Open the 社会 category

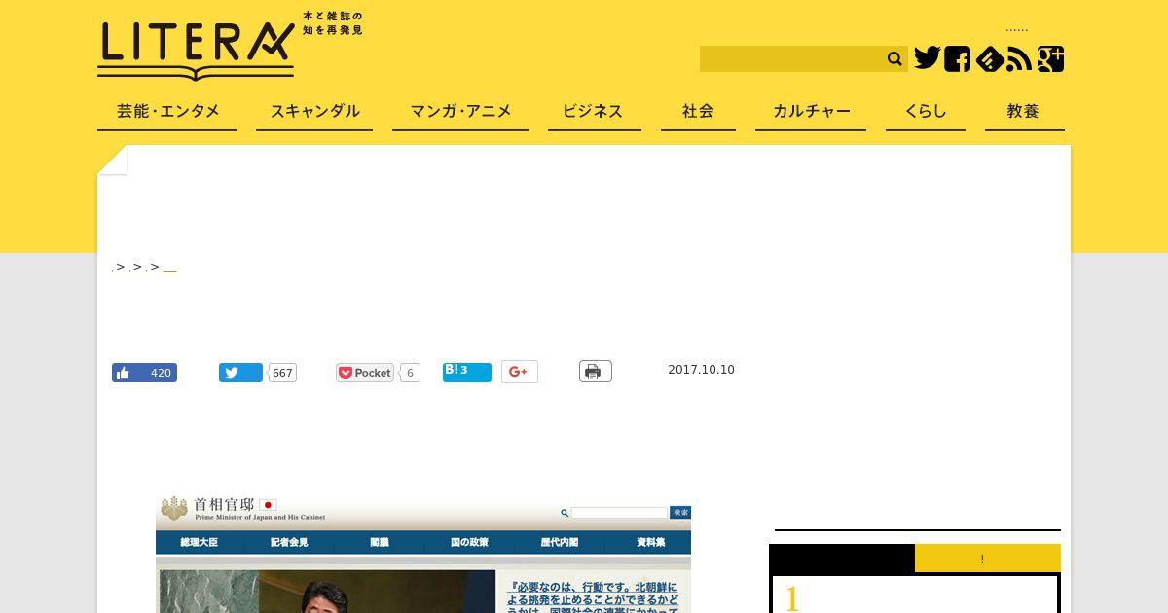[698, 112]
